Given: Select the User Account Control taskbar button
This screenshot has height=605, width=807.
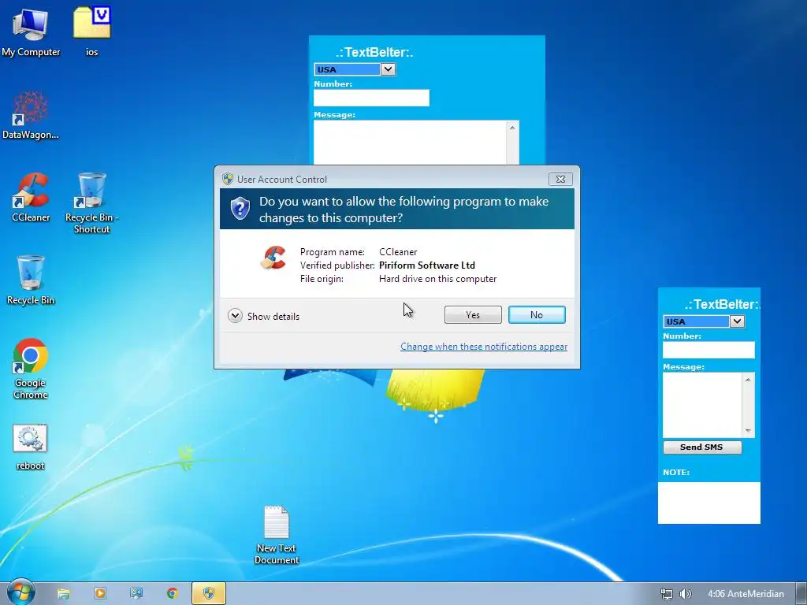Looking at the screenshot, I should [208, 594].
